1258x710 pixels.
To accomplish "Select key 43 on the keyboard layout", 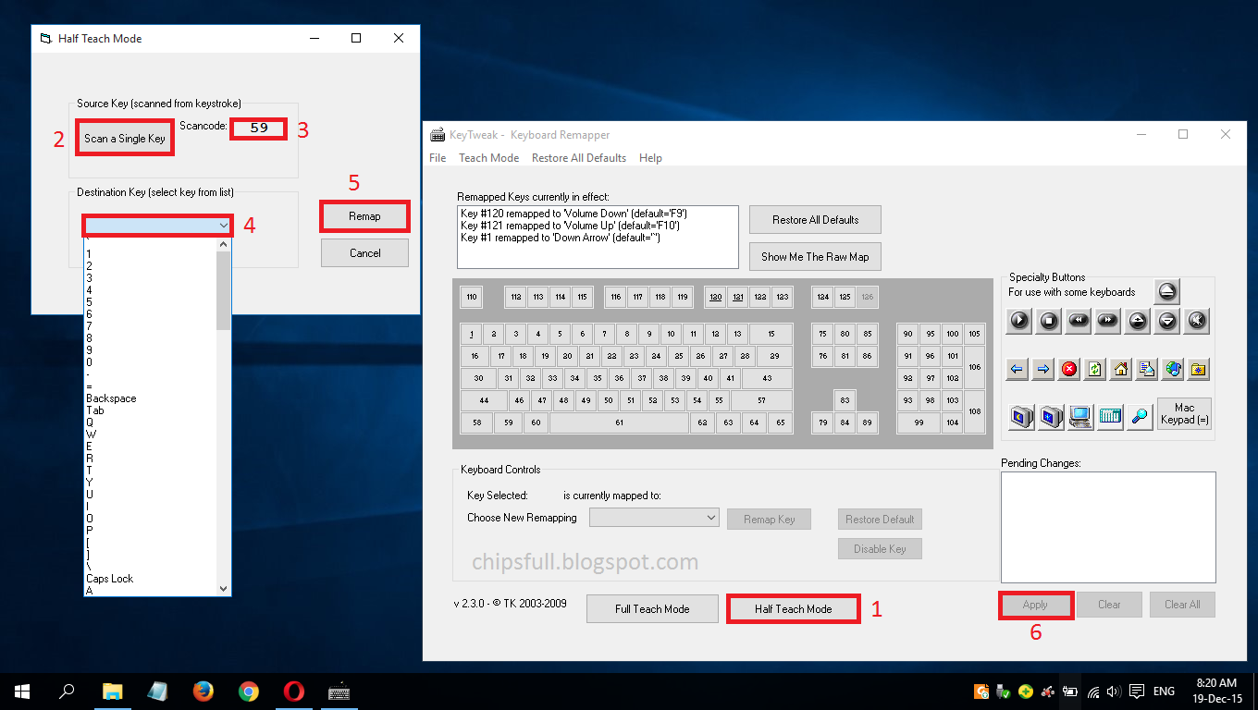I will point(767,378).
